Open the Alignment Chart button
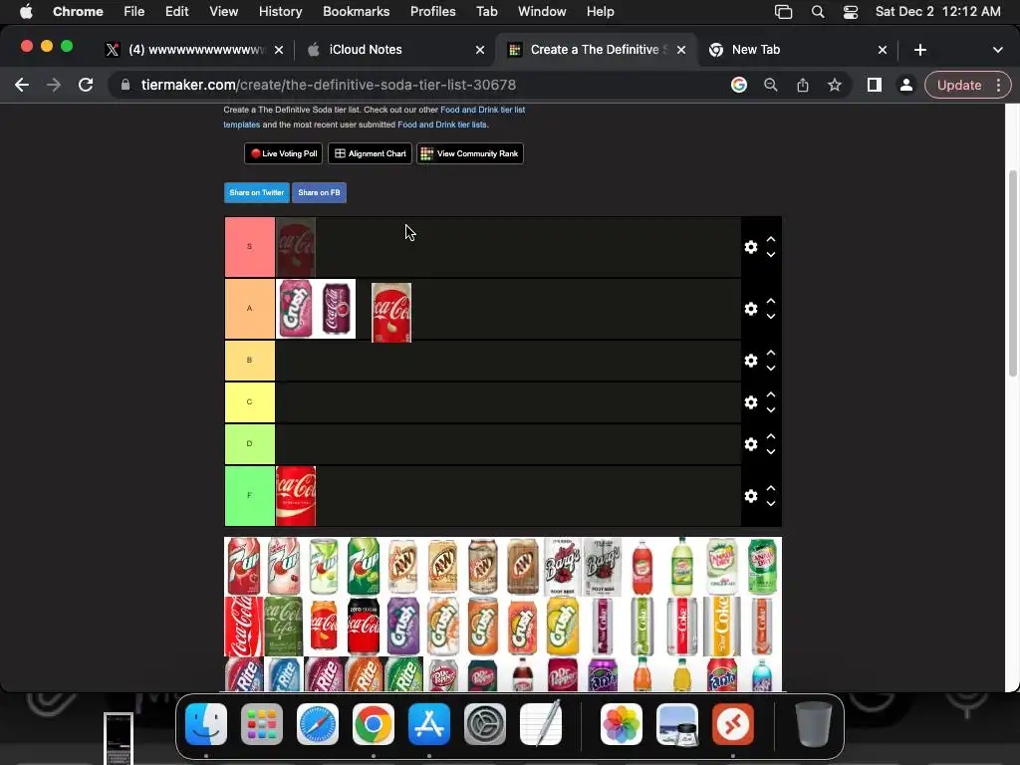The image size is (1020, 765). 371,153
